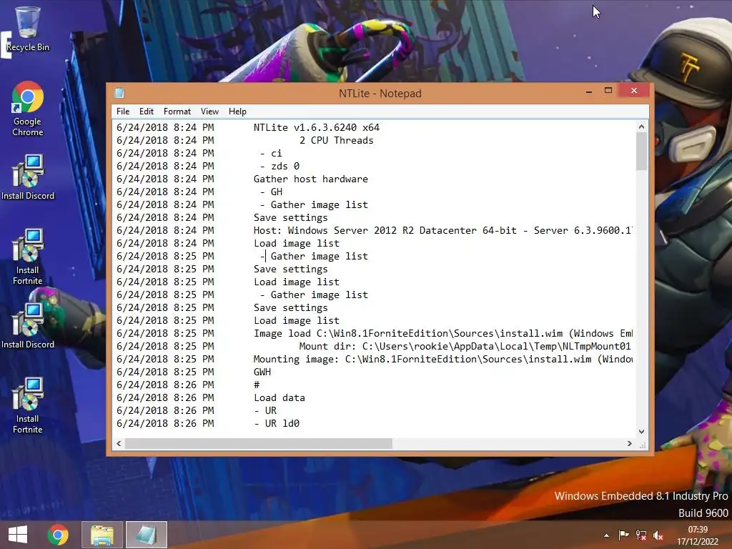Screen dimensions: 732x549
Task: Select the Install Fortnite icon below the first Install Discord
Action: [28, 257]
